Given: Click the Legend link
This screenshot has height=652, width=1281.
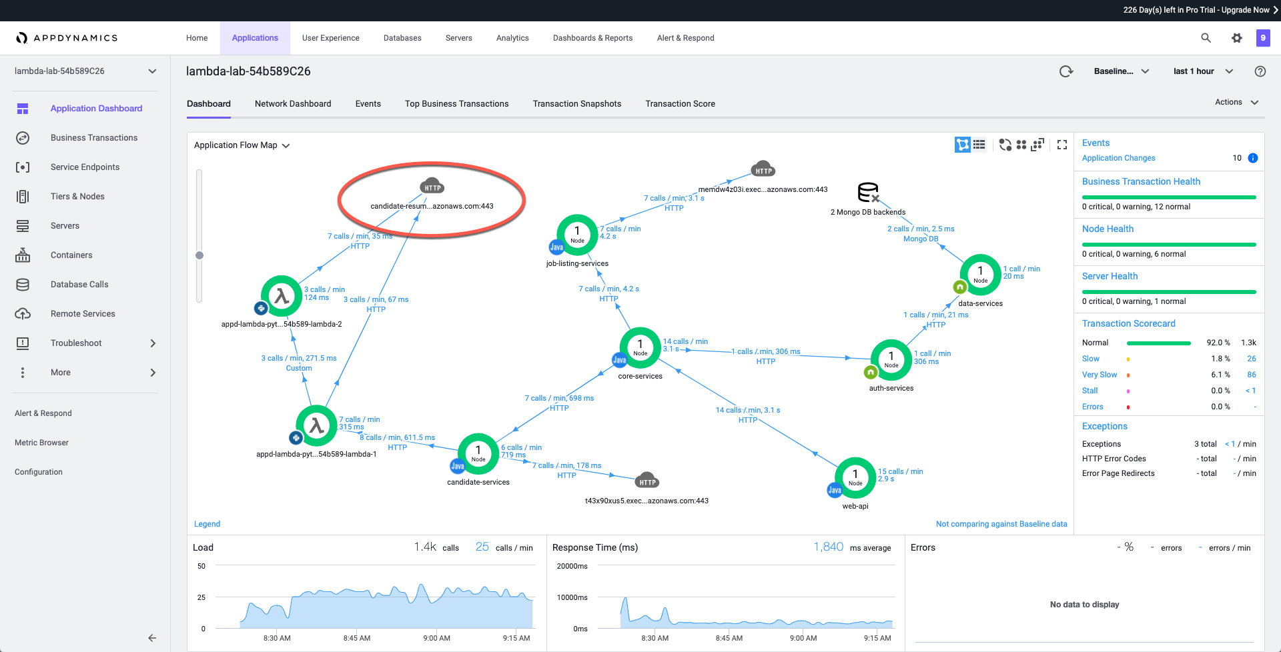Looking at the screenshot, I should (x=207, y=524).
